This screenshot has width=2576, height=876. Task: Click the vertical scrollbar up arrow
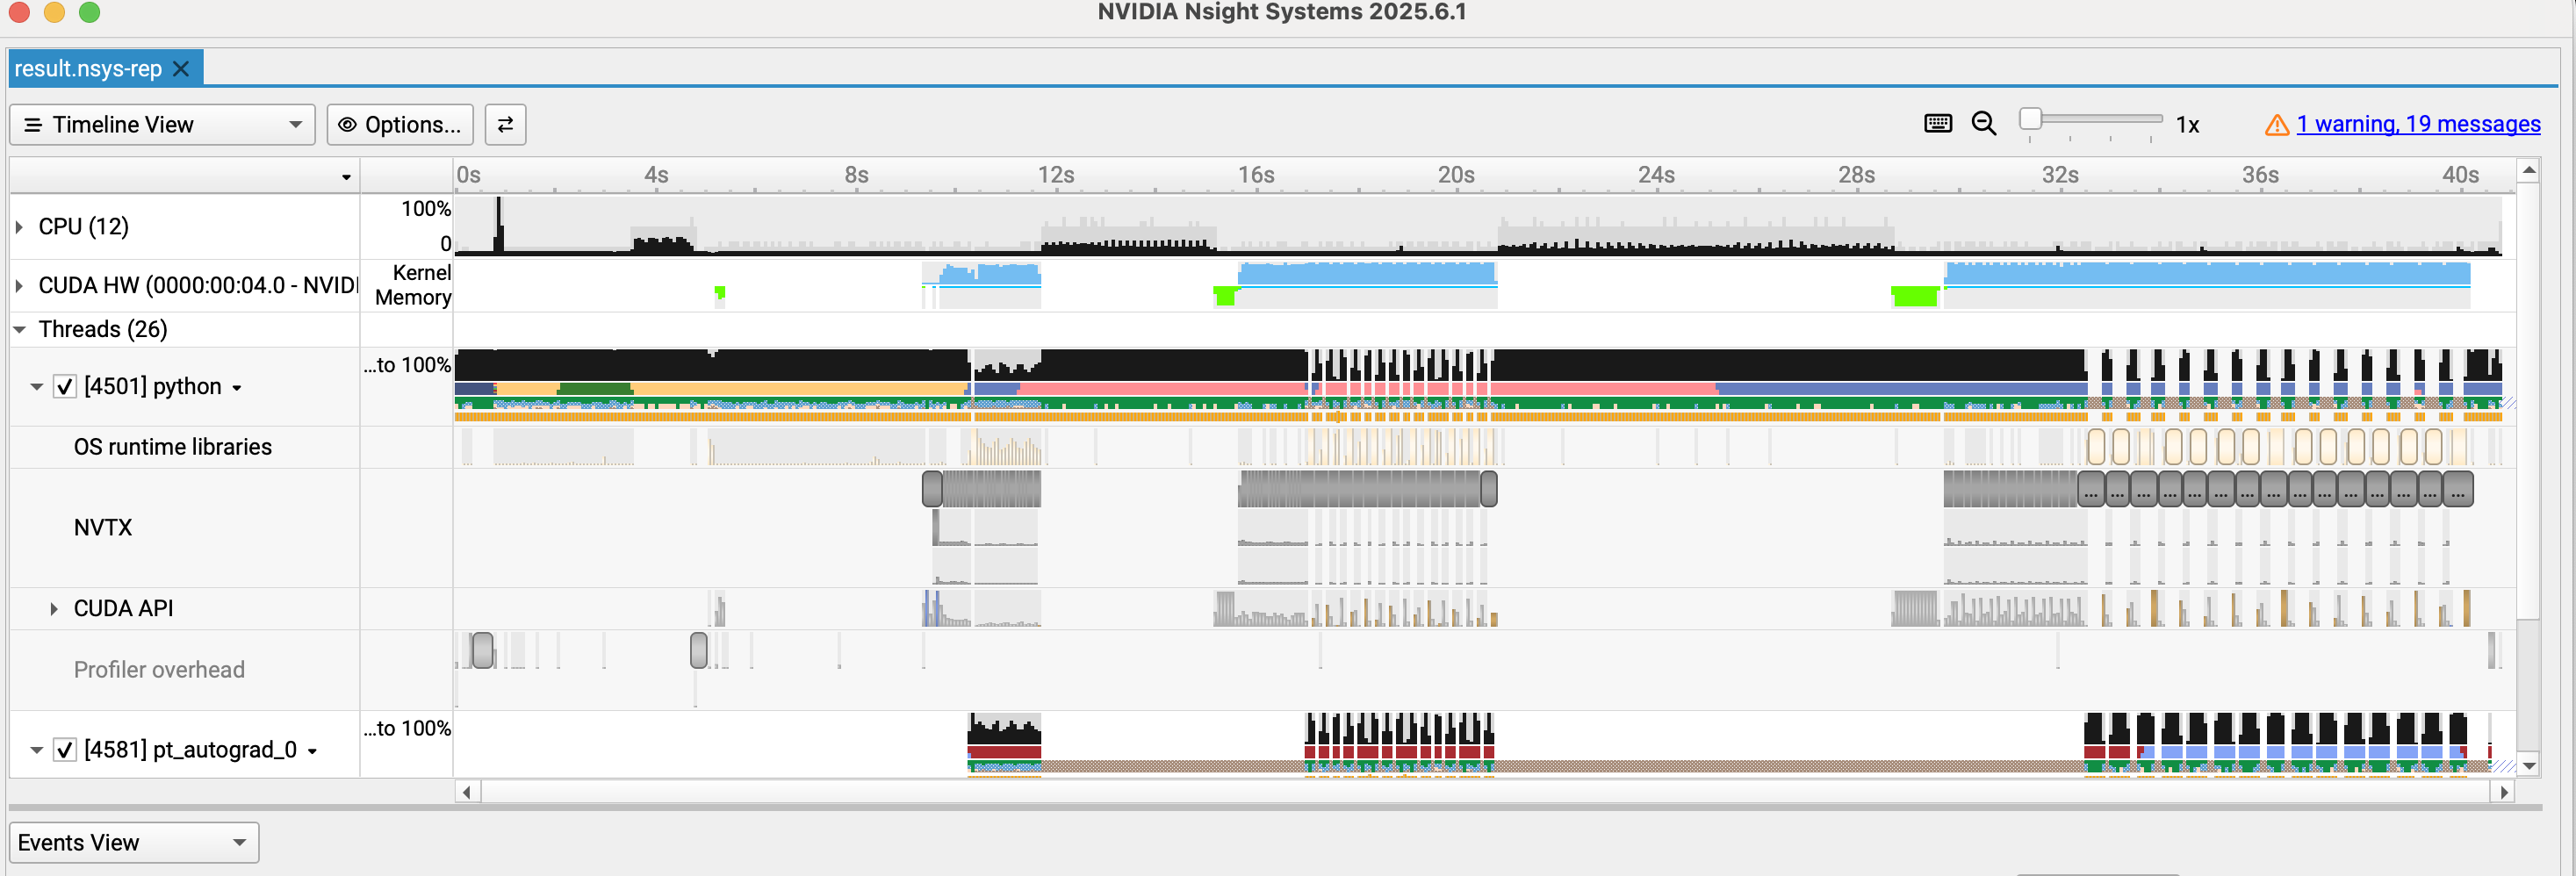click(2528, 171)
